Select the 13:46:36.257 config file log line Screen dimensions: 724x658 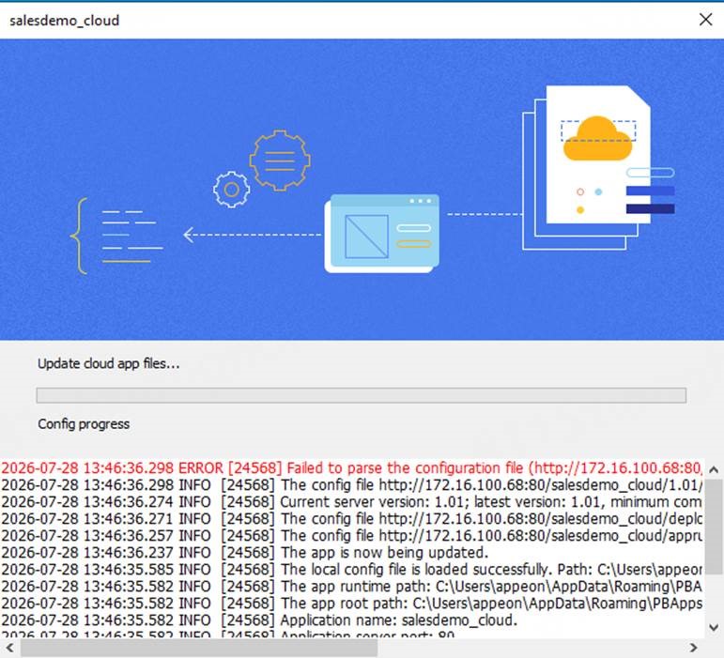pyautogui.click(x=352, y=536)
